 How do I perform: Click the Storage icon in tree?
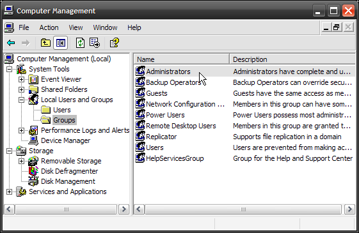tap(21, 151)
